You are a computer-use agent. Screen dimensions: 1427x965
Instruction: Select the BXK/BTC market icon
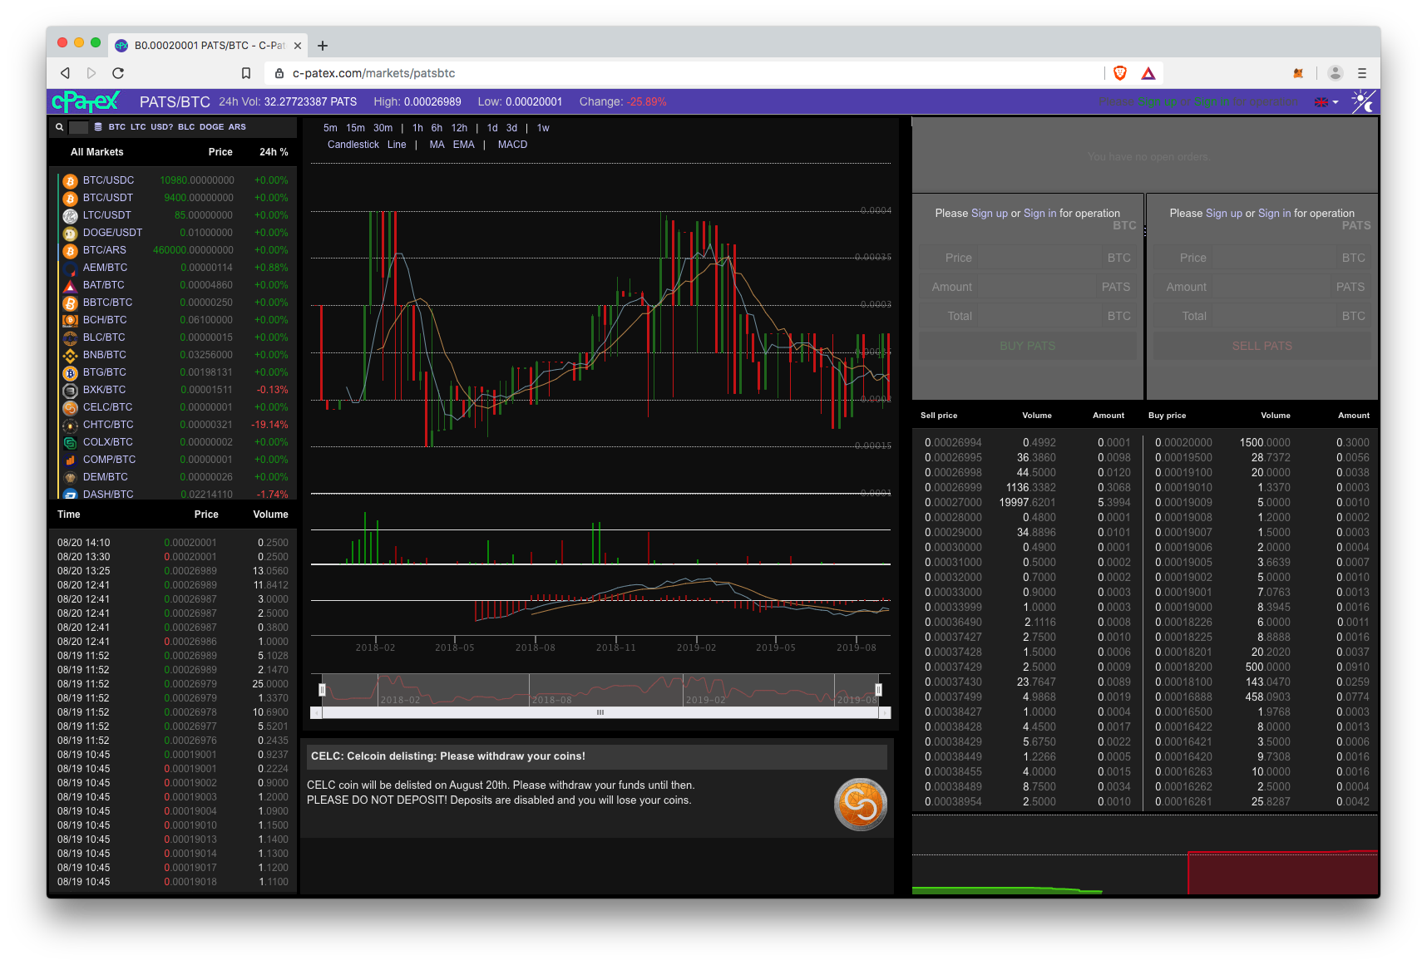point(71,390)
